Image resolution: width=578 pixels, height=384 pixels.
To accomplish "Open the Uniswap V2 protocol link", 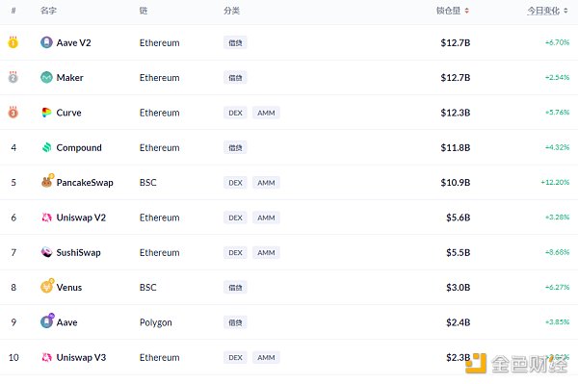I will (81, 218).
